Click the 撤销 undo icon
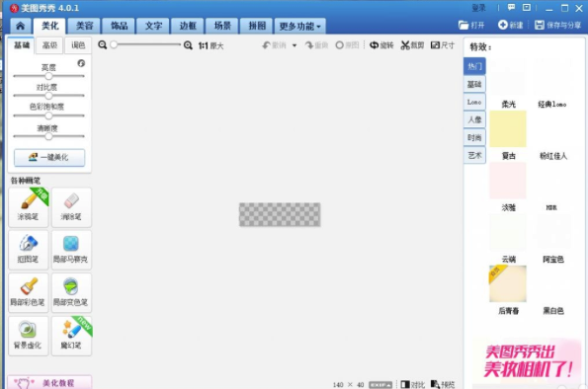The image size is (588, 389). [275, 45]
